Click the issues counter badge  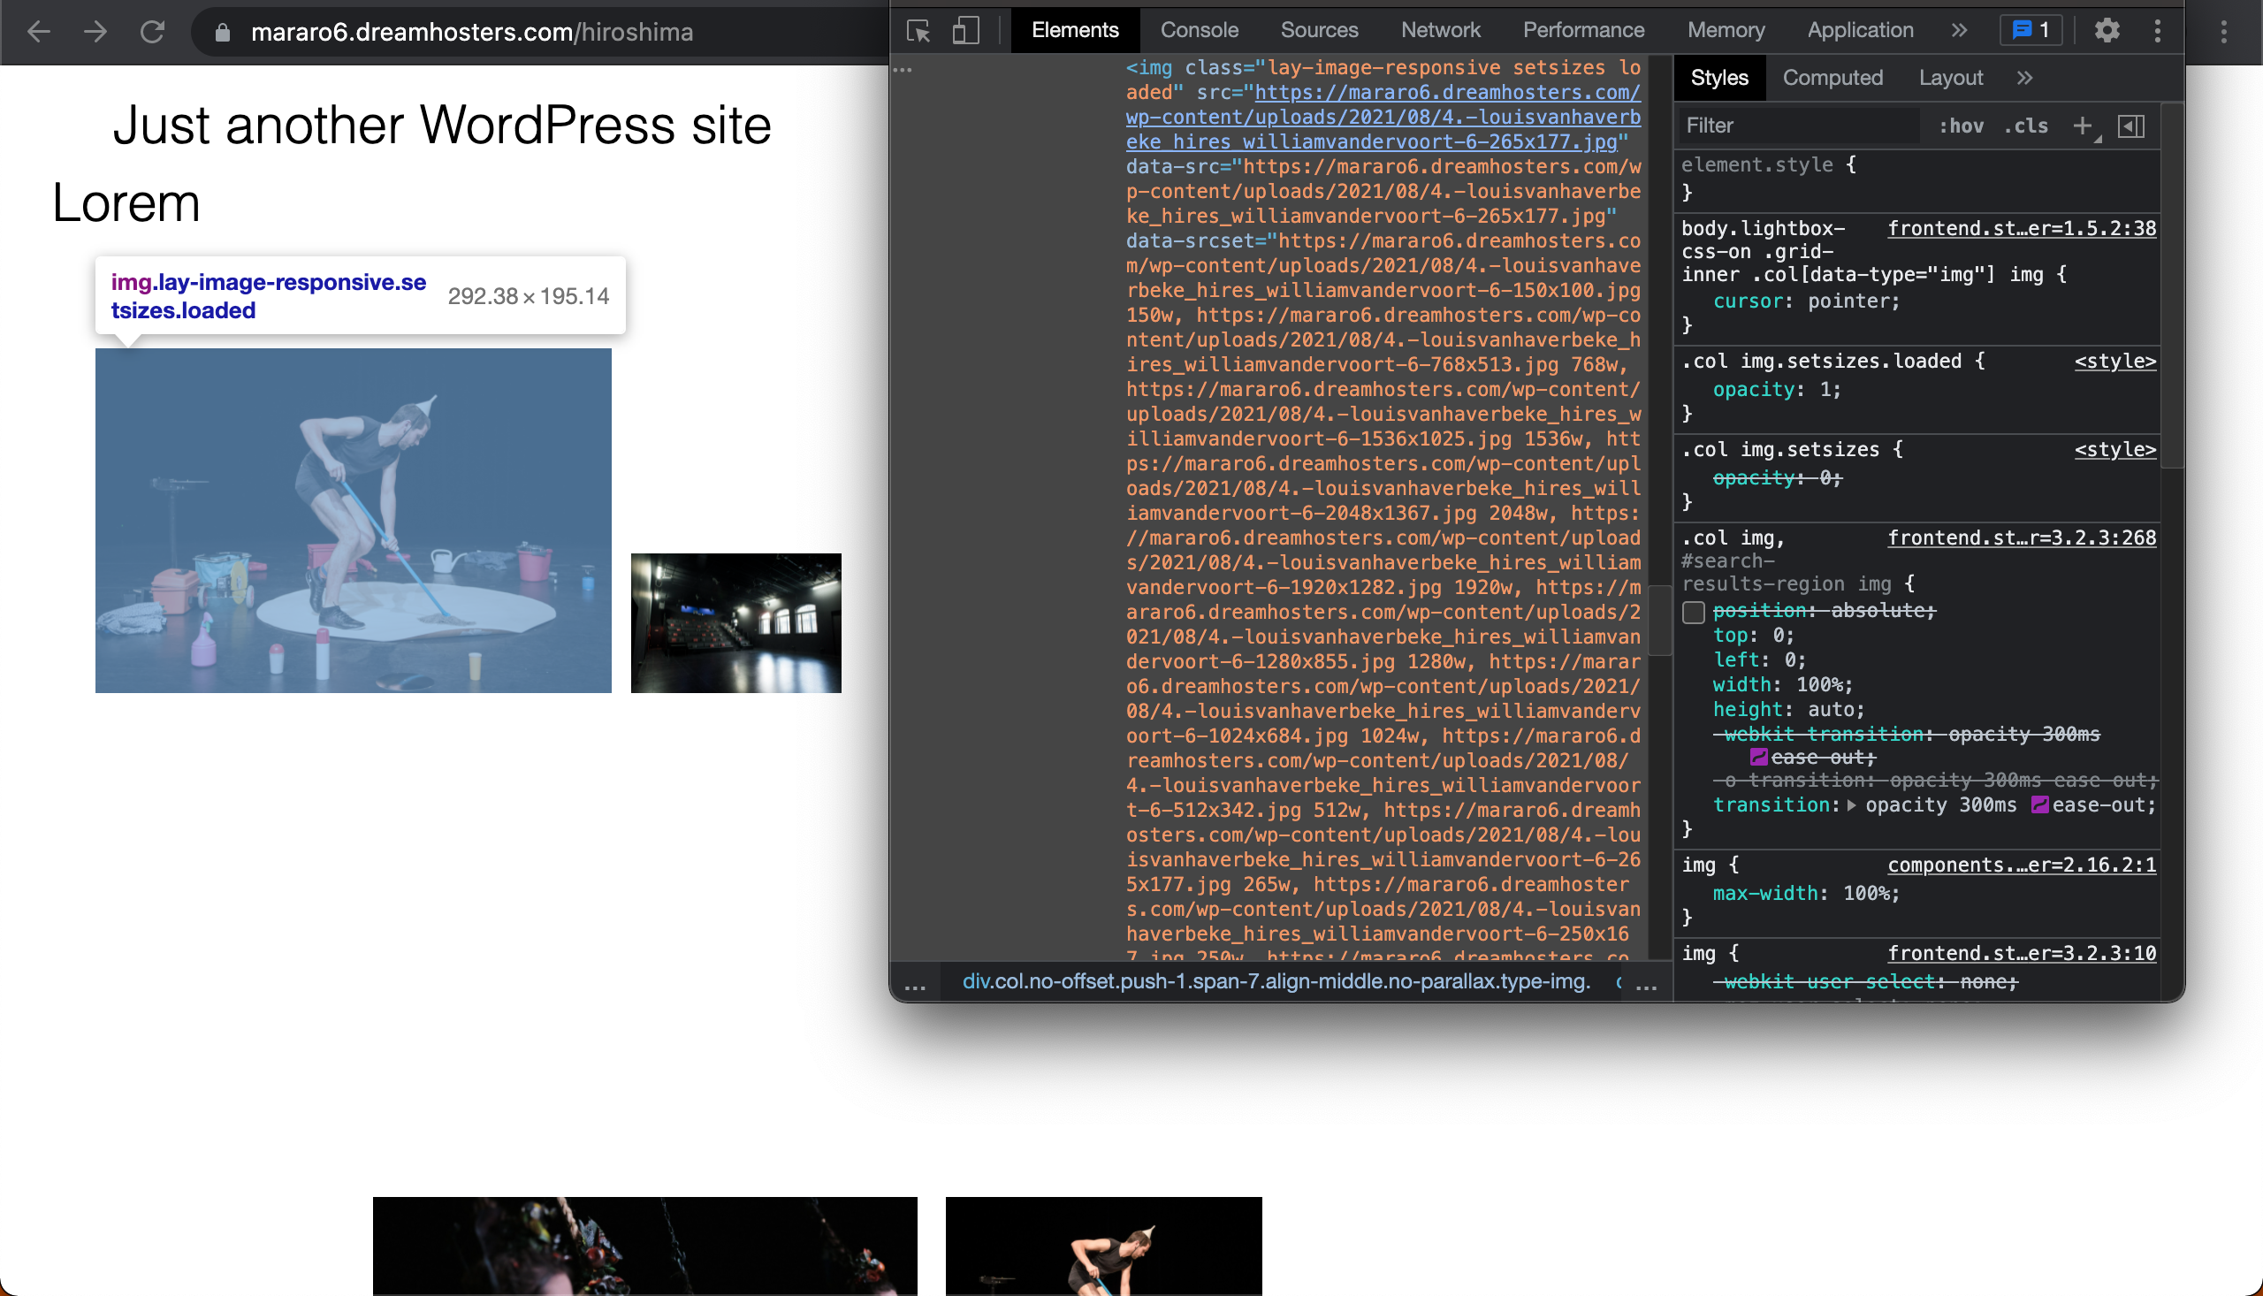2031,31
